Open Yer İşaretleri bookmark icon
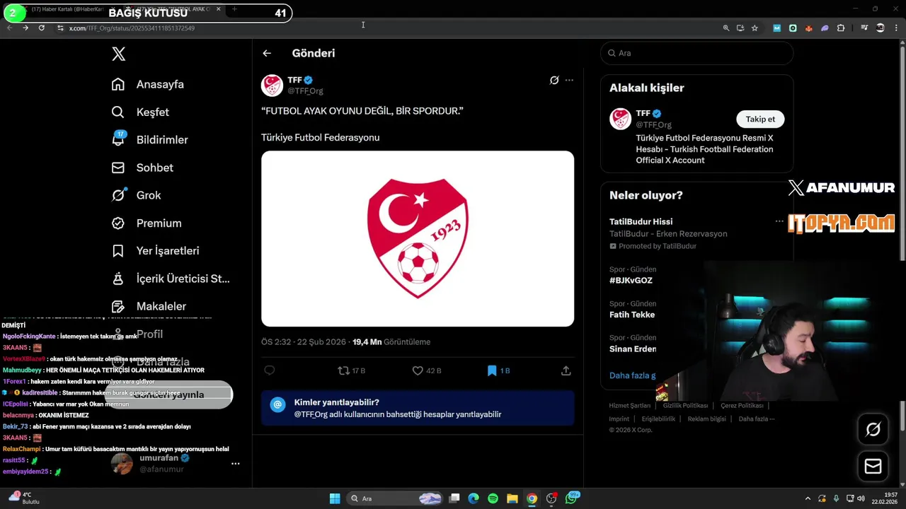906x509 pixels. 118,250
